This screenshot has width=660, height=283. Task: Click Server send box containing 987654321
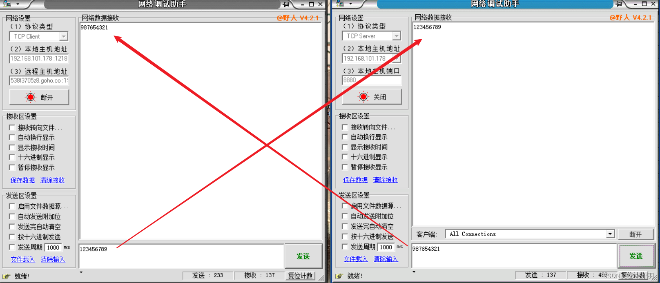tap(514, 256)
